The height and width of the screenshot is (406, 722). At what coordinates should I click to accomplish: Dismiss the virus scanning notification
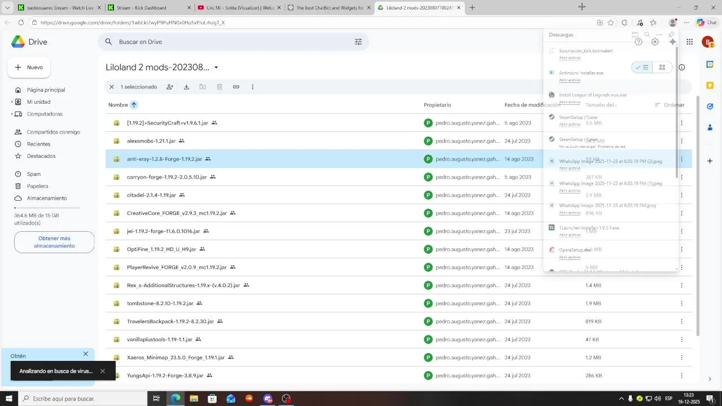pos(103,371)
